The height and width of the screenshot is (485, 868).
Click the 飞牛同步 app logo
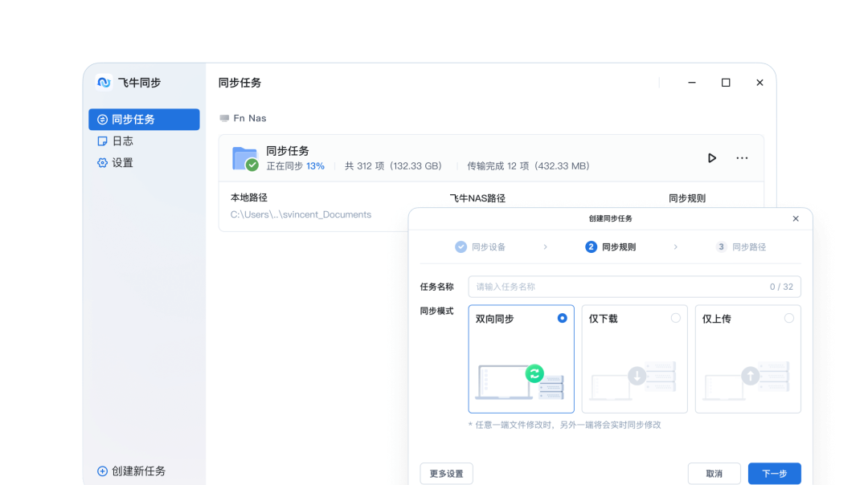click(x=104, y=83)
